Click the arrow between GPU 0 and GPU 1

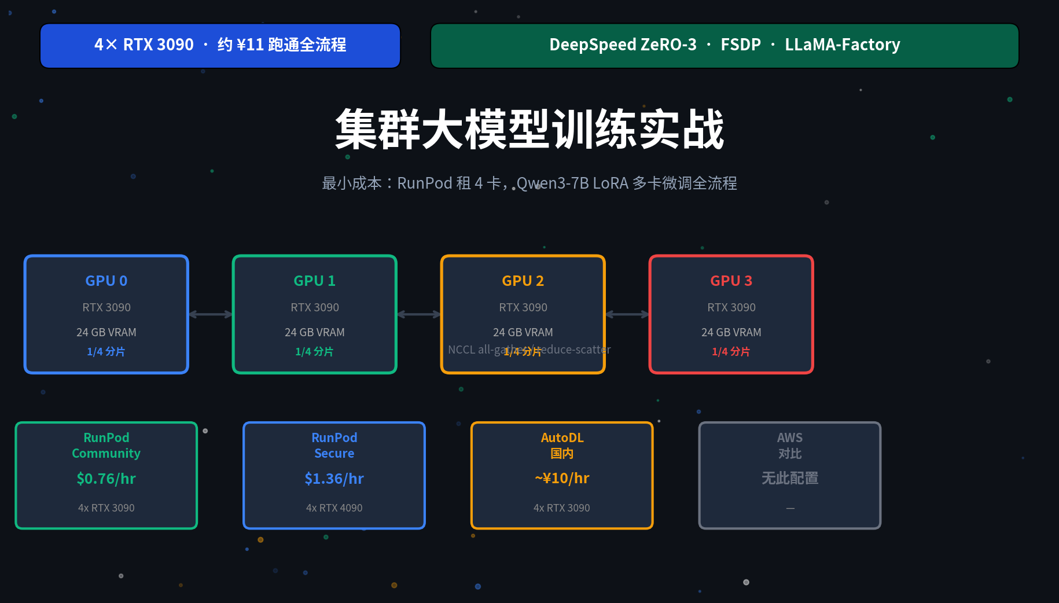(211, 314)
